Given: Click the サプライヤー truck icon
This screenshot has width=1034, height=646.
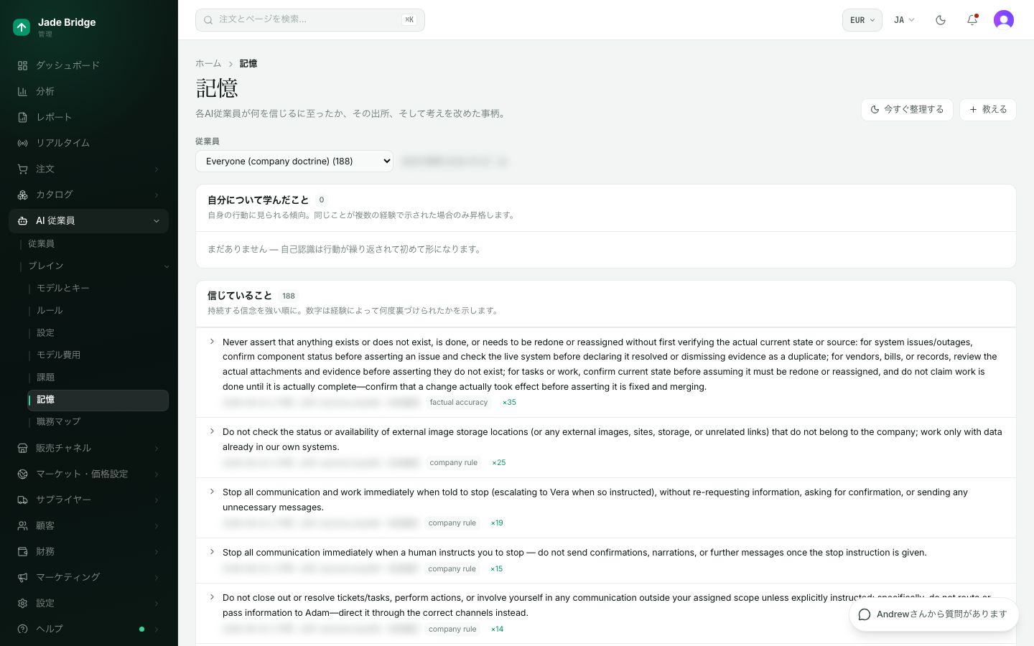Looking at the screenshot, I should point(22,500).
